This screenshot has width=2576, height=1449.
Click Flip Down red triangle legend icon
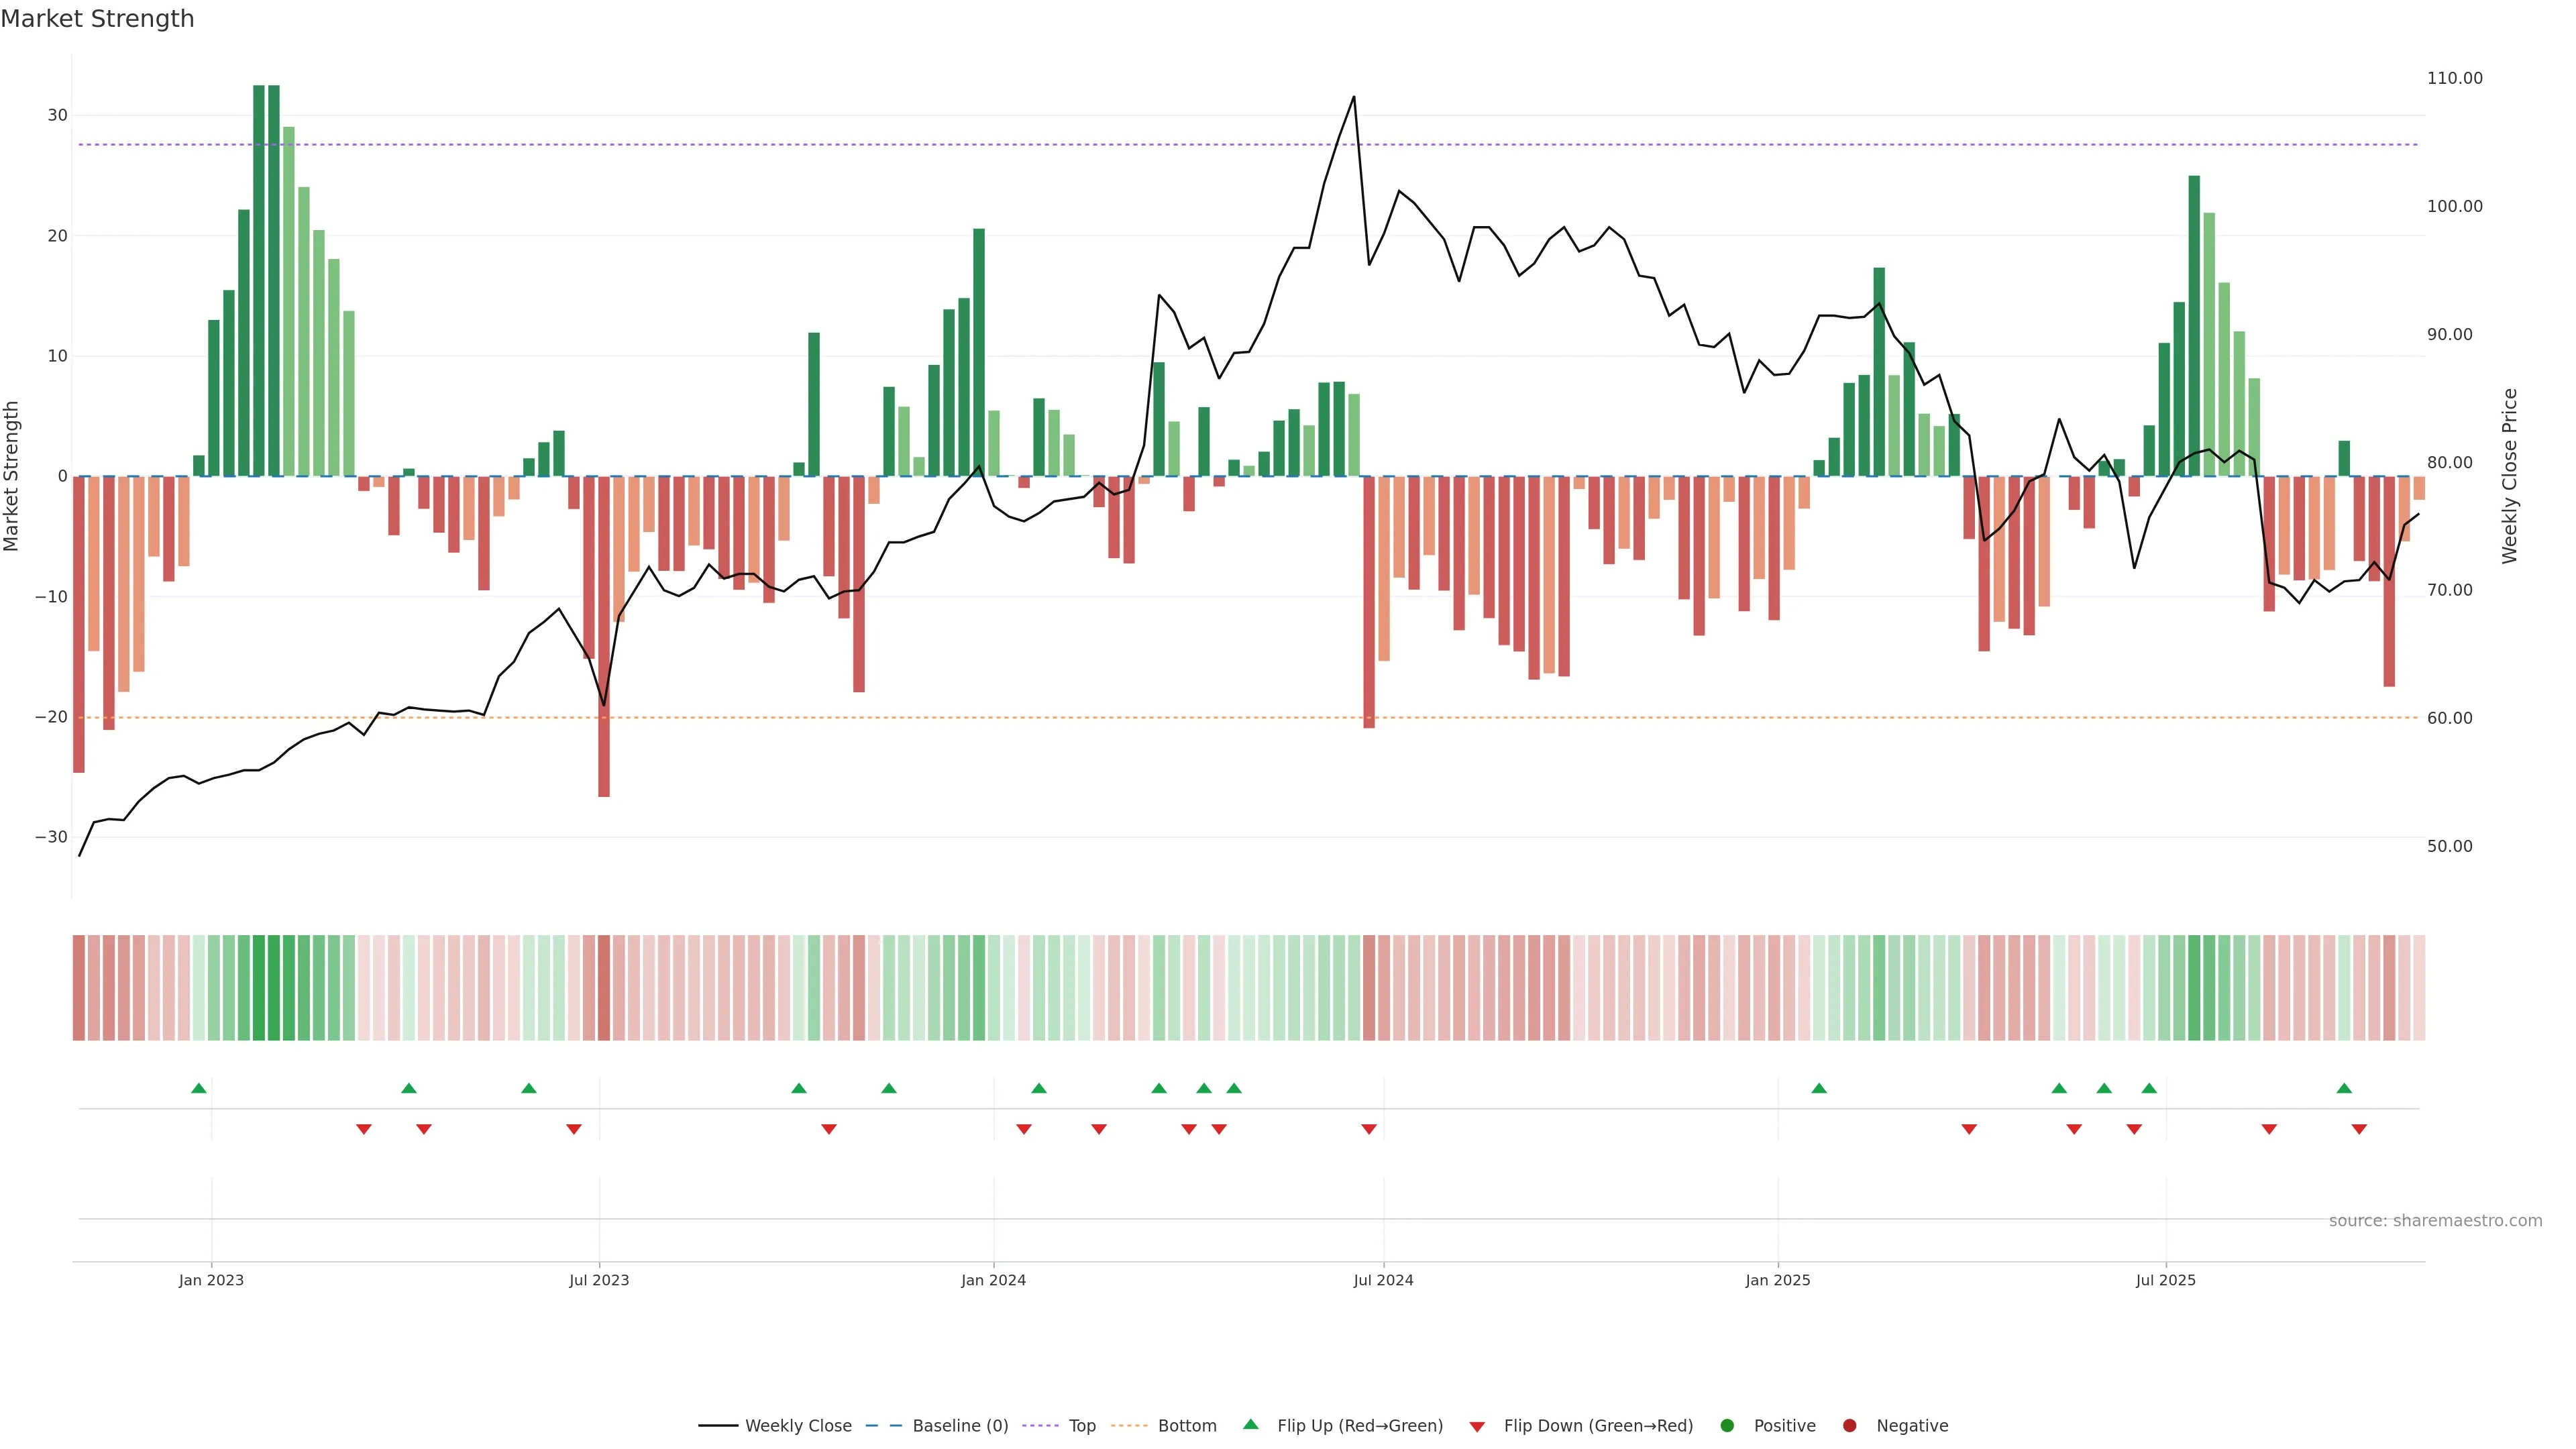click(1477, 1427)
